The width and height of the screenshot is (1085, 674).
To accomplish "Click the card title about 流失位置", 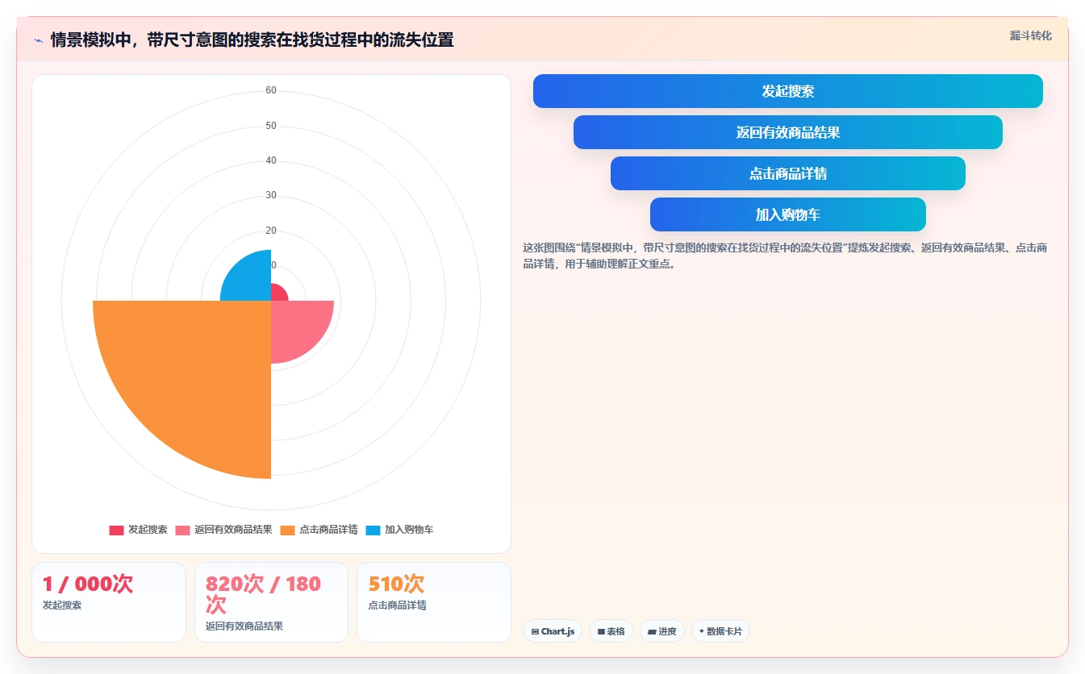I will coord(252,40).
